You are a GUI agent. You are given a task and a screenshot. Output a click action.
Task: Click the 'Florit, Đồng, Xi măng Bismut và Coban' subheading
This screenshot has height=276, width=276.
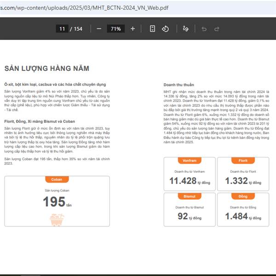pos(40,121)
